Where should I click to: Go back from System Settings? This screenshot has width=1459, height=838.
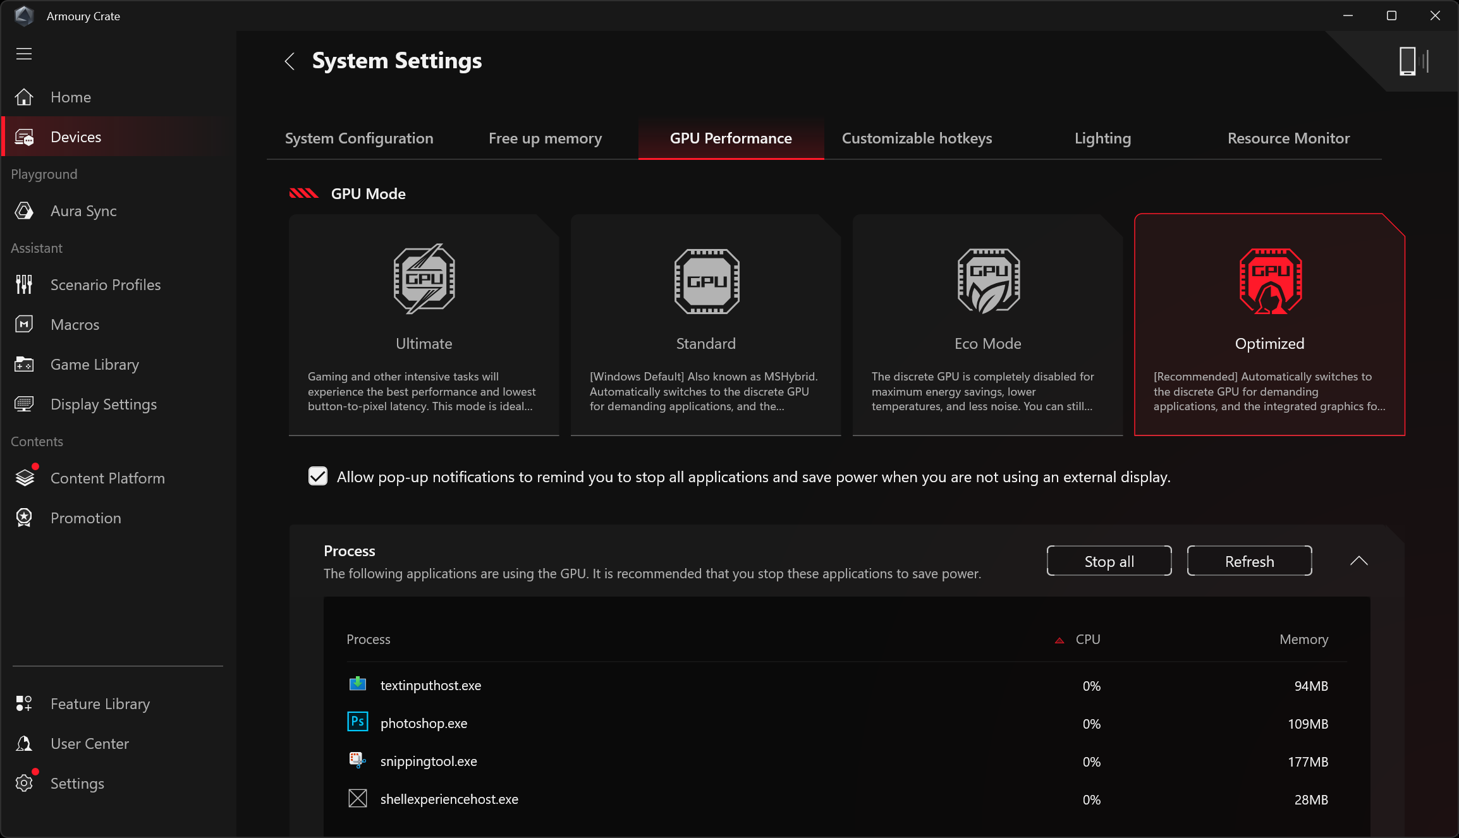point(290,61)
